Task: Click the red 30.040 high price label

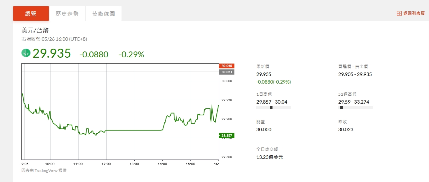Action: pos(227,66)
